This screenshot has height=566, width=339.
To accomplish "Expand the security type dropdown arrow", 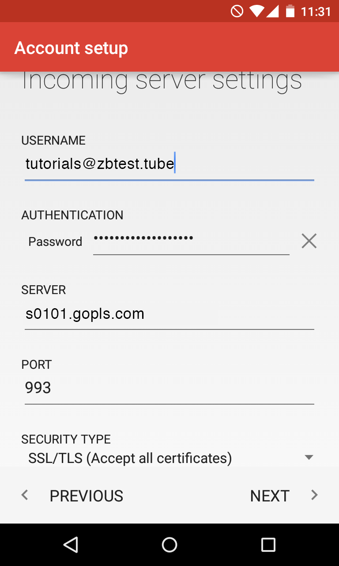I will click(309, 457).
